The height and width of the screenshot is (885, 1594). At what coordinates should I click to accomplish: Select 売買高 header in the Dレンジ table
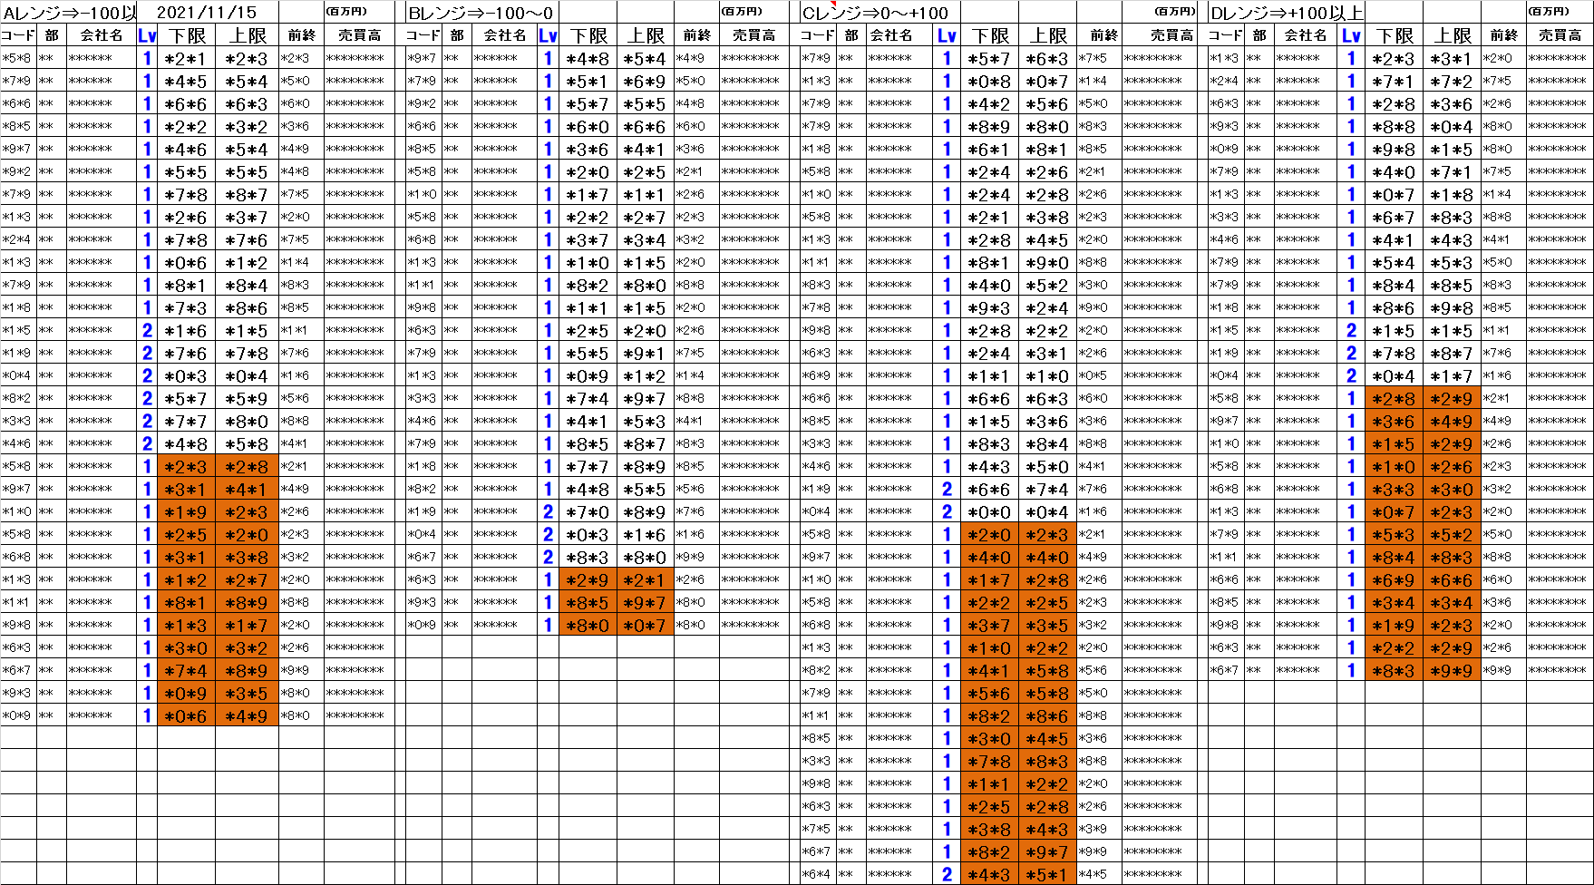click(x=1560, y=35)
